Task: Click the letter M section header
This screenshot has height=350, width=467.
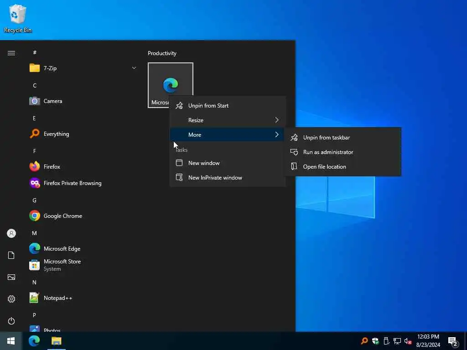Action: 35,233
